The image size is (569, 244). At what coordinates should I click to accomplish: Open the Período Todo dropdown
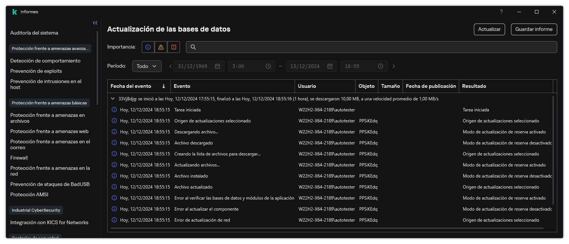pos(147,66)
